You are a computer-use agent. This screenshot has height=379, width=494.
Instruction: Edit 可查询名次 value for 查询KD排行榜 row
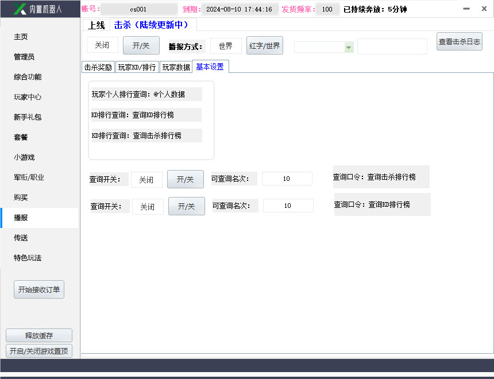288,206
